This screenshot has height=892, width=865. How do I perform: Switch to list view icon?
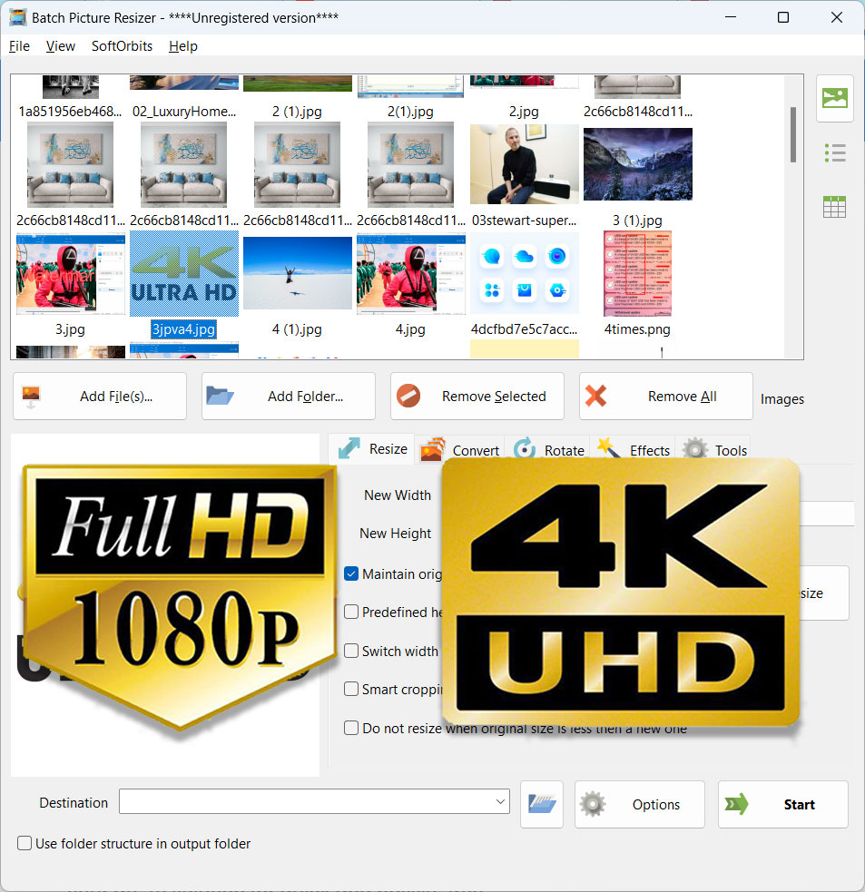click(x=834, y=153)
